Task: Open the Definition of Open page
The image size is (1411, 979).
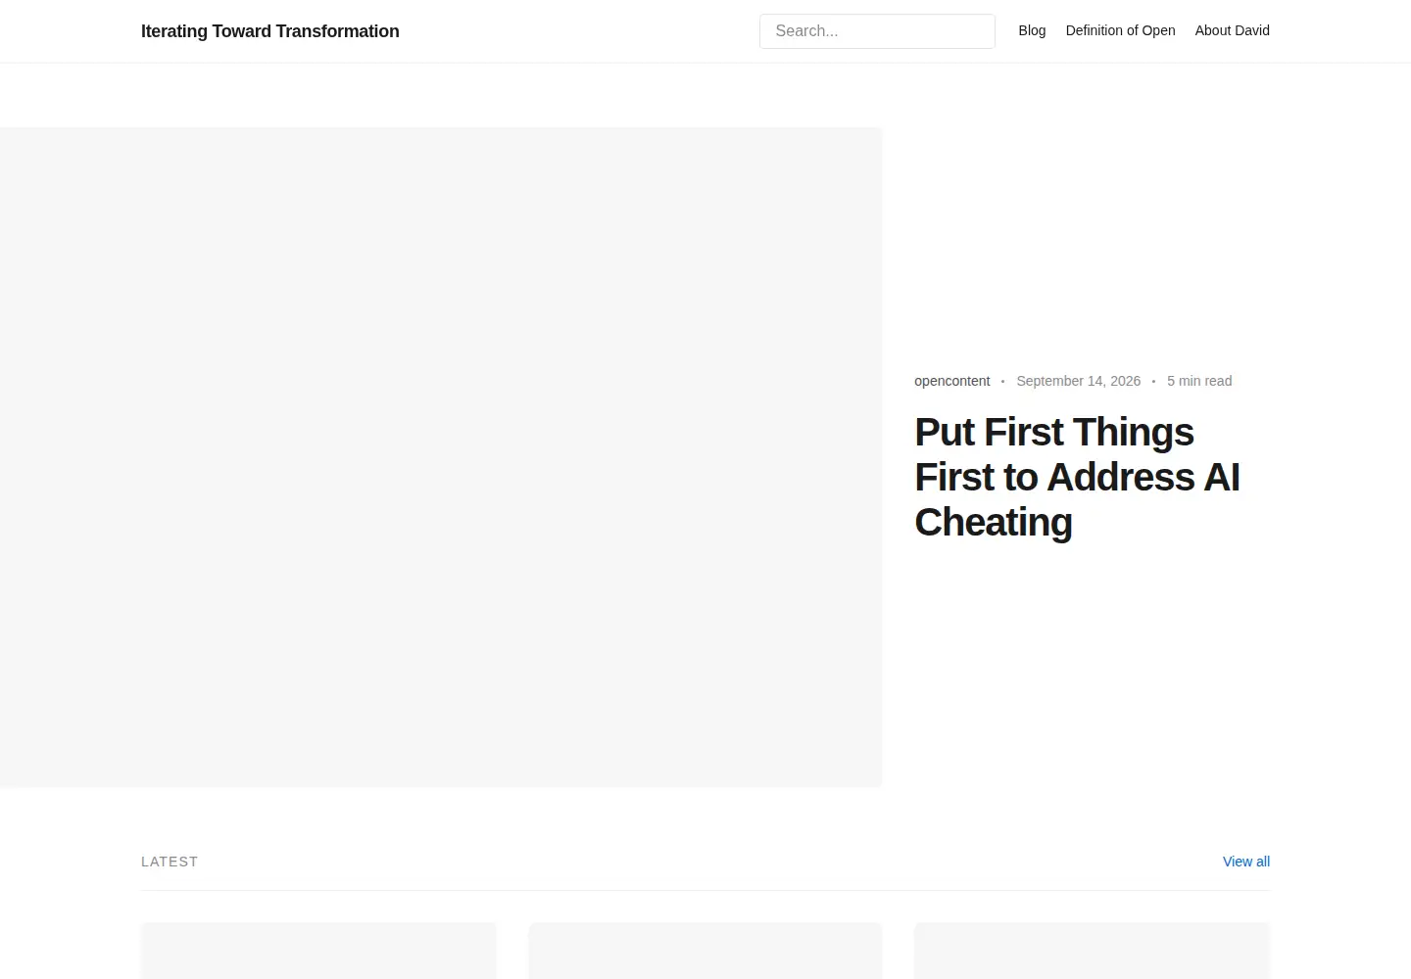Action: 1120,30
